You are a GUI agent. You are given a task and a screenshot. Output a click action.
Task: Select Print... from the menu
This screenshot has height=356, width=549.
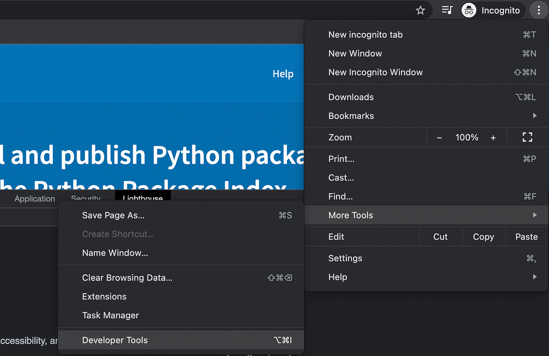(426, 159)
